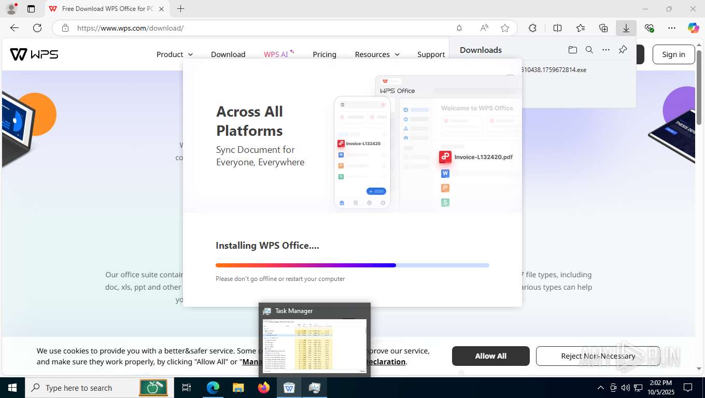Viewport: 705px width, 398px height.
Task: Open the Favorites list icon
Action: tap(581, 28)
